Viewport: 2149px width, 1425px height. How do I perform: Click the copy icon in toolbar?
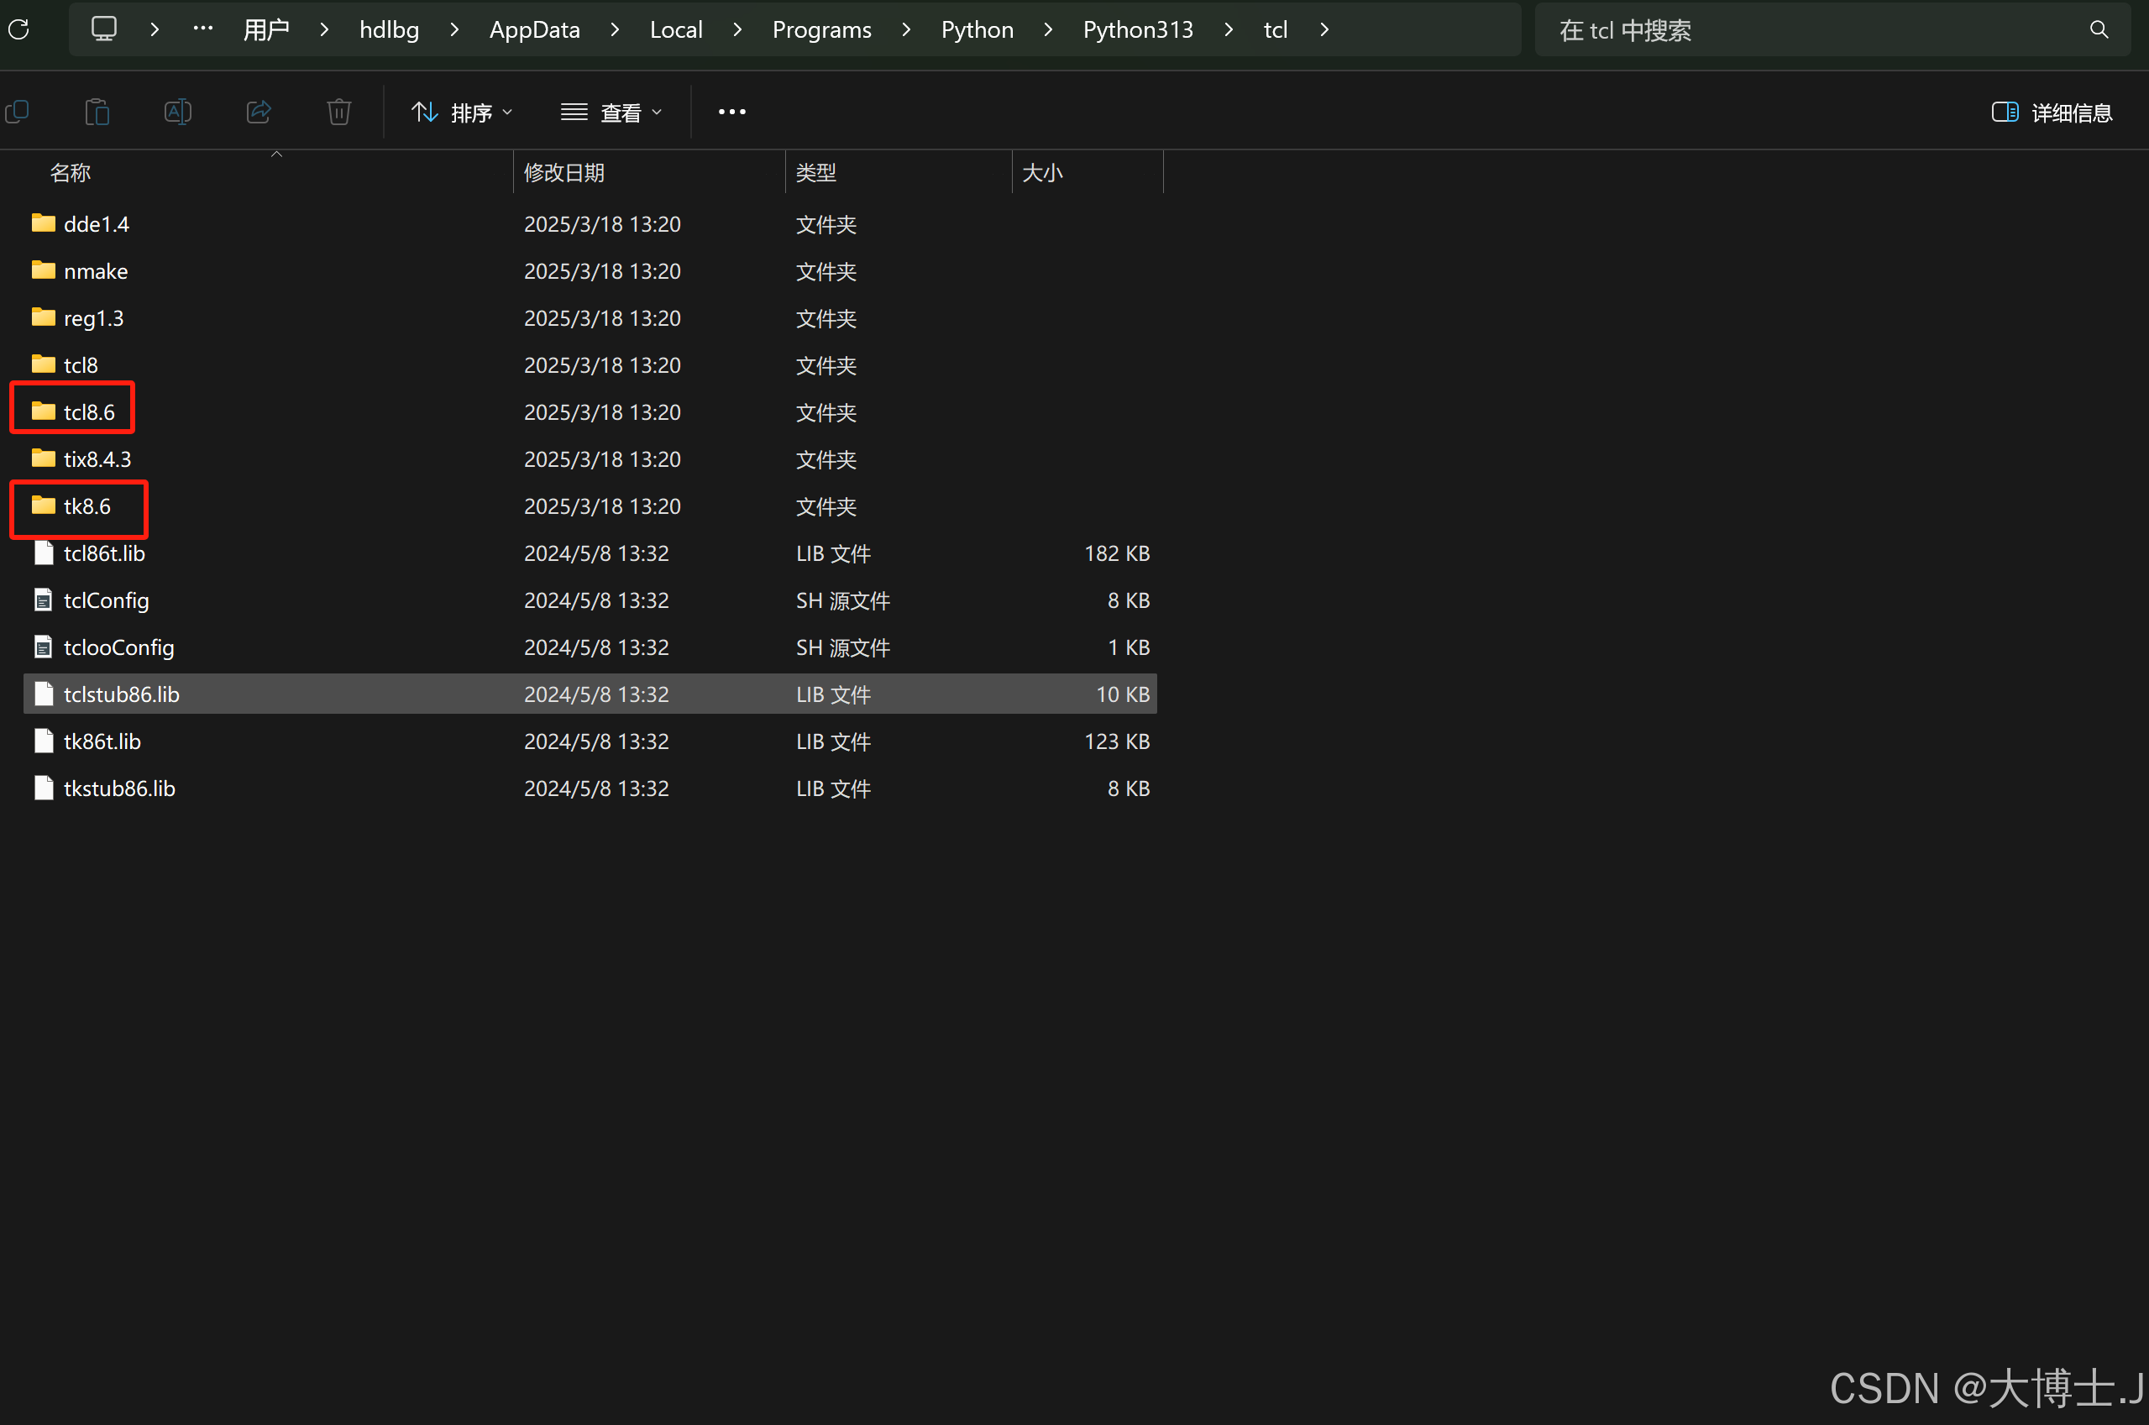coord(18,112)
